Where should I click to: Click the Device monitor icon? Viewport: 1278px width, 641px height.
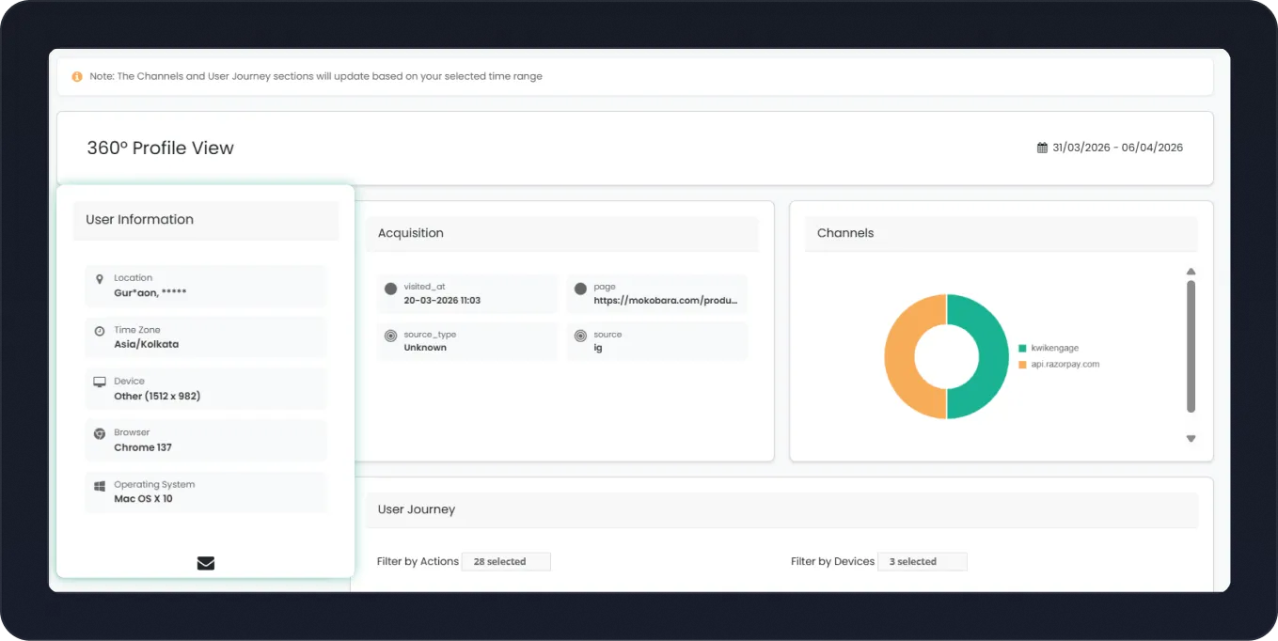[100, 383]
